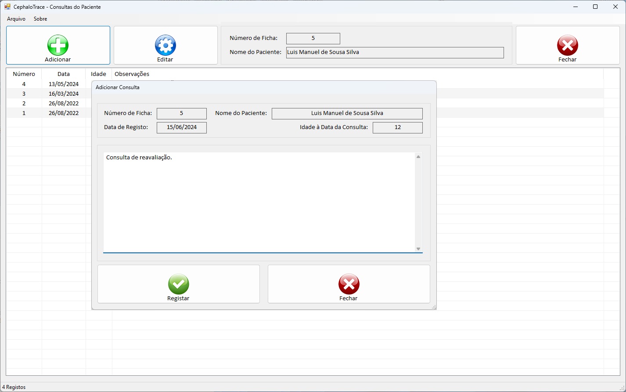Viewport: 626px width, 392px height.
Task: Click the Número column header
Action: coord(24,74)
